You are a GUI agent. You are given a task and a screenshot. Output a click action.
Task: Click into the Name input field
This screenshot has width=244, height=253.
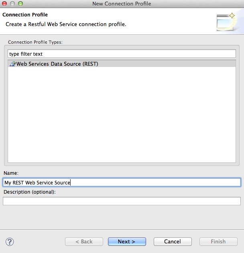[122, 182]
